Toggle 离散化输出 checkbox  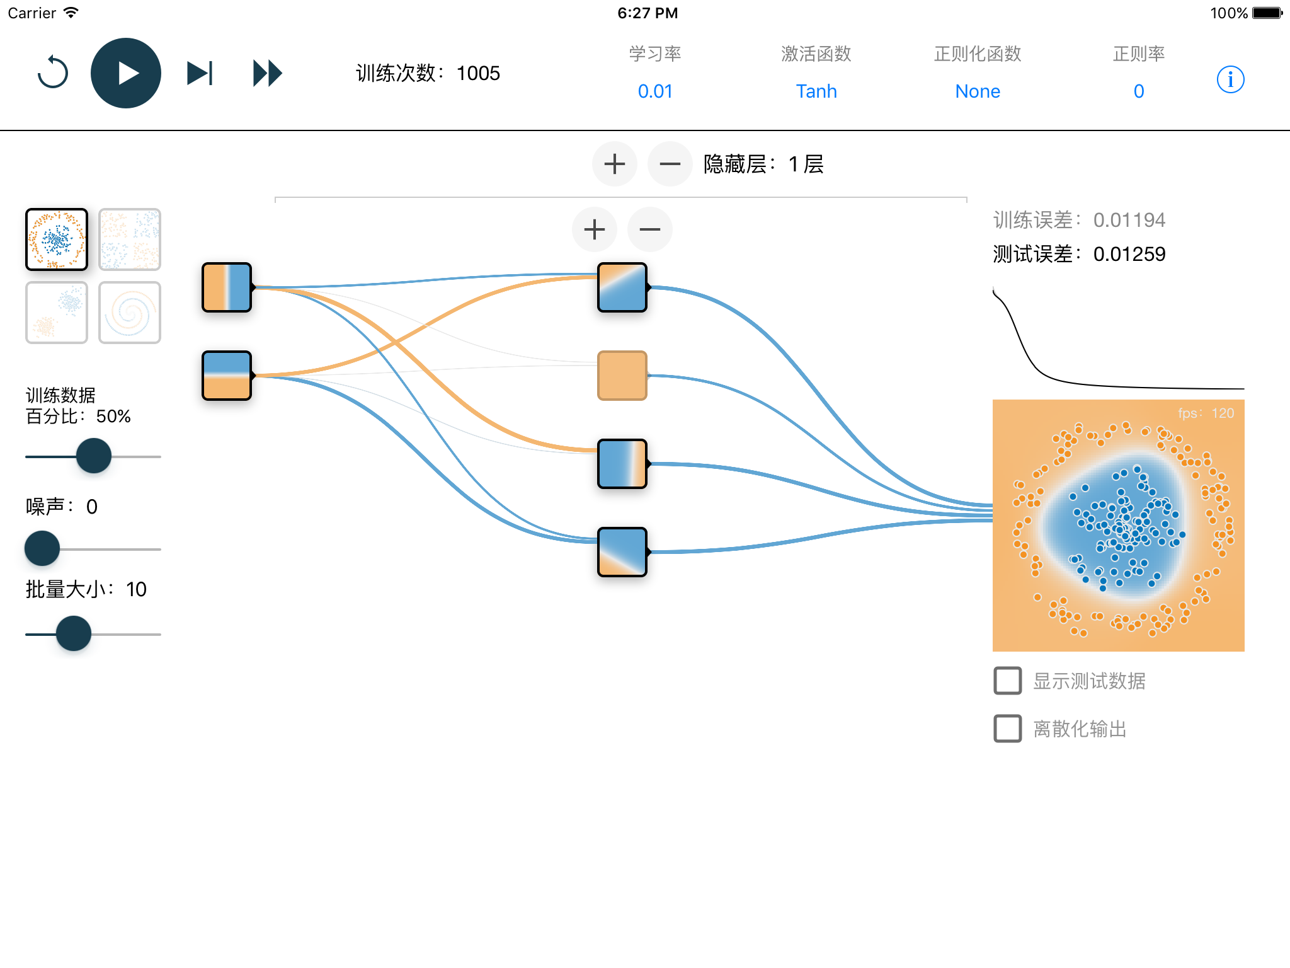(x=1007, y=729)
